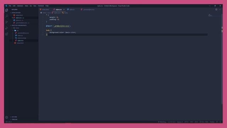Click the Port: 5500 live server item

[204, 122]
